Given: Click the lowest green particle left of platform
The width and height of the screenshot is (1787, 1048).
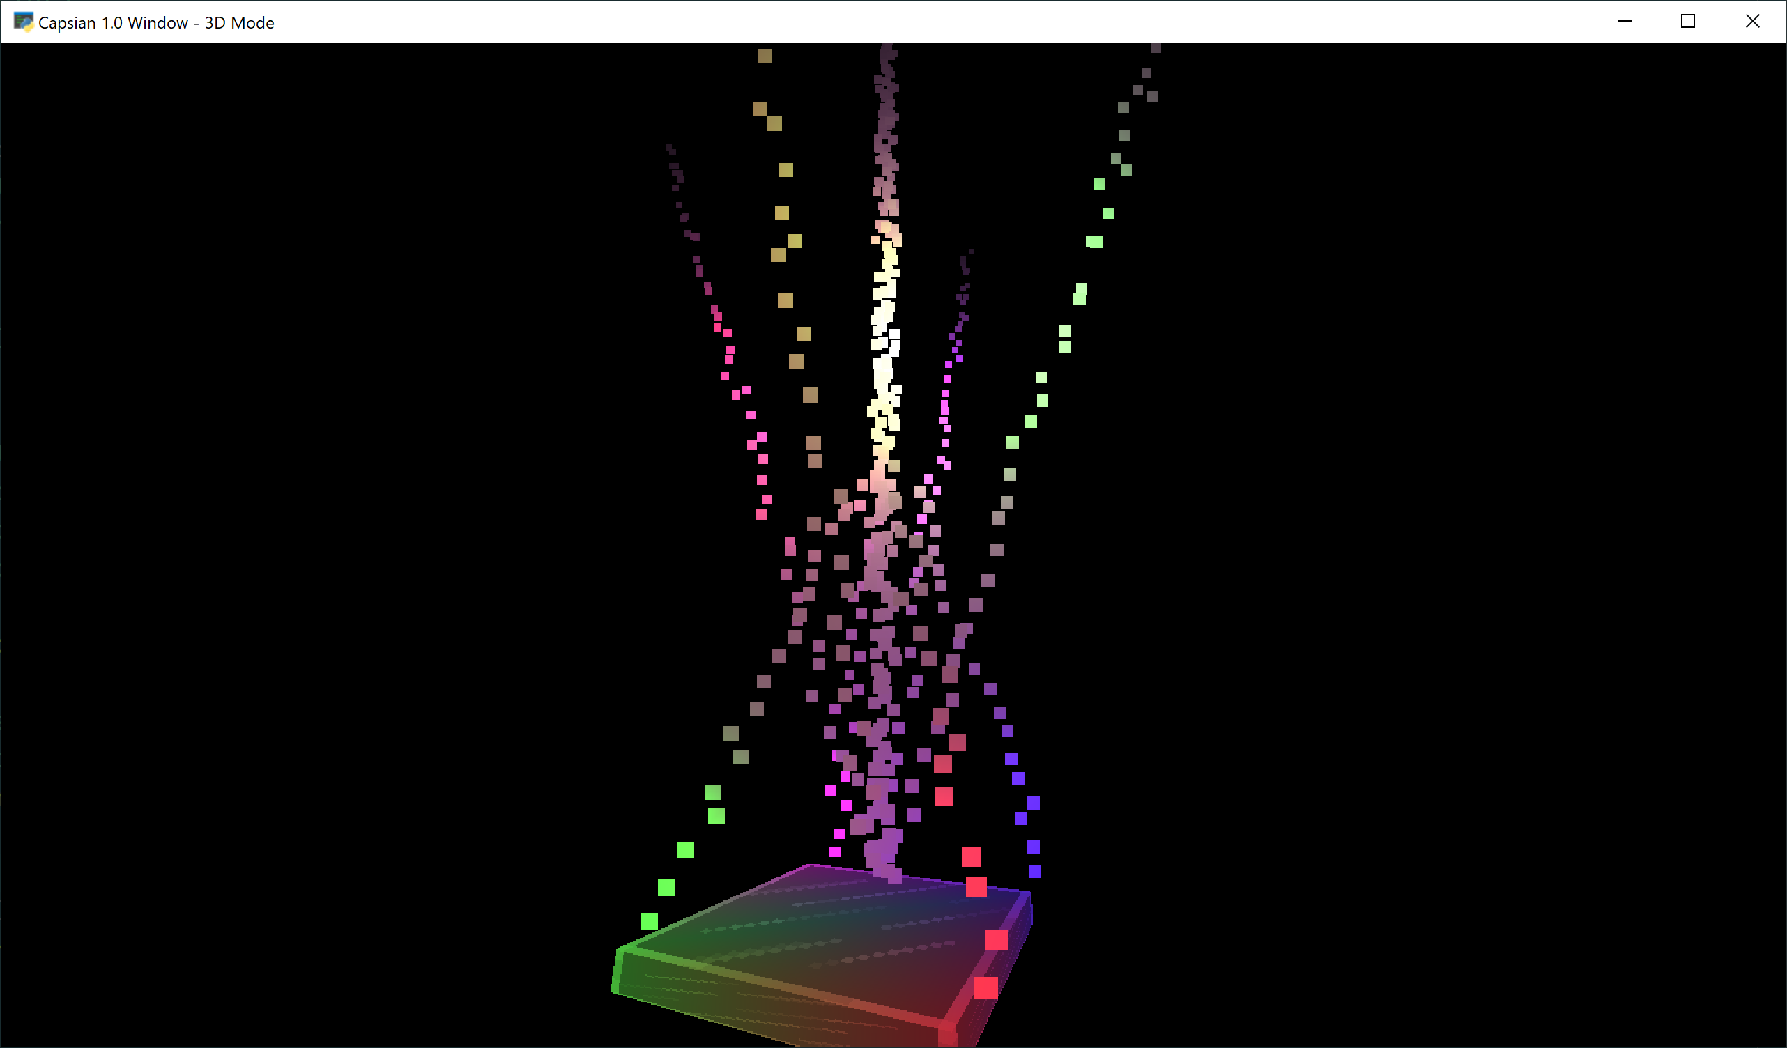Looking at the screenshot, I should tap(649, 921).
